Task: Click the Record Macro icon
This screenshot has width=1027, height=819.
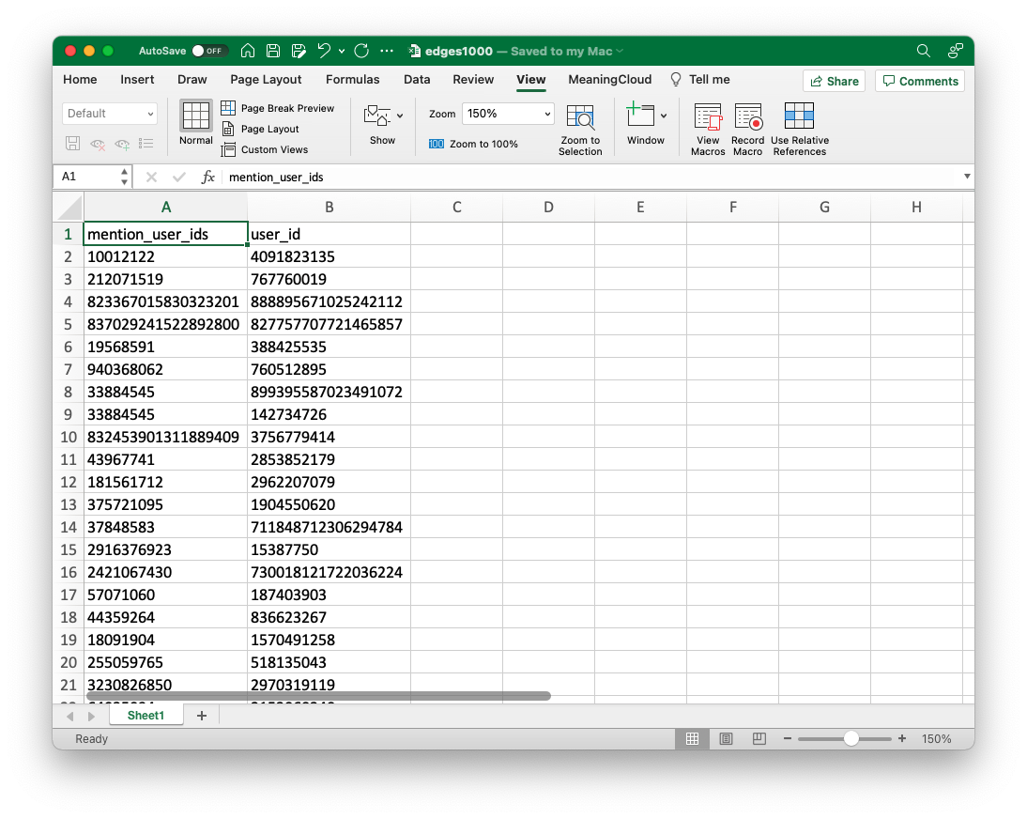Action: click(x=747, y=129)
